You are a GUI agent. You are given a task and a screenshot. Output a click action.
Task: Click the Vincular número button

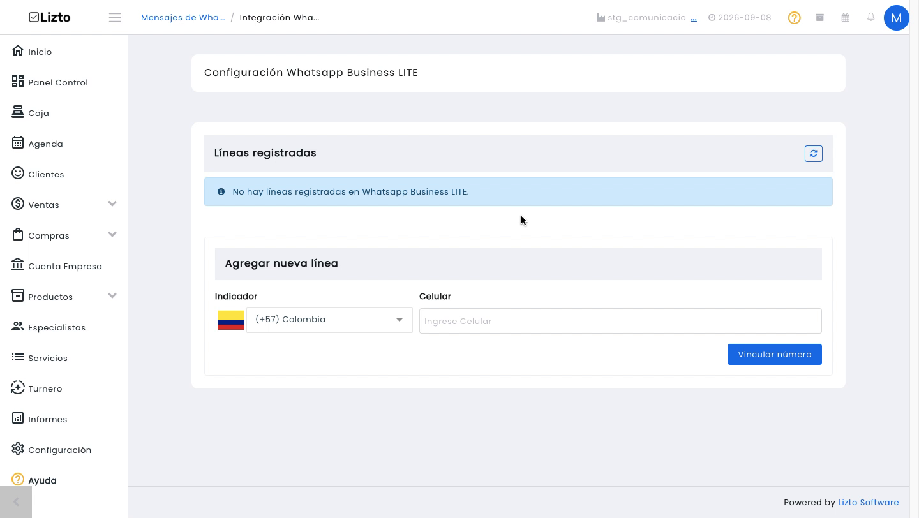click(774, 355)
